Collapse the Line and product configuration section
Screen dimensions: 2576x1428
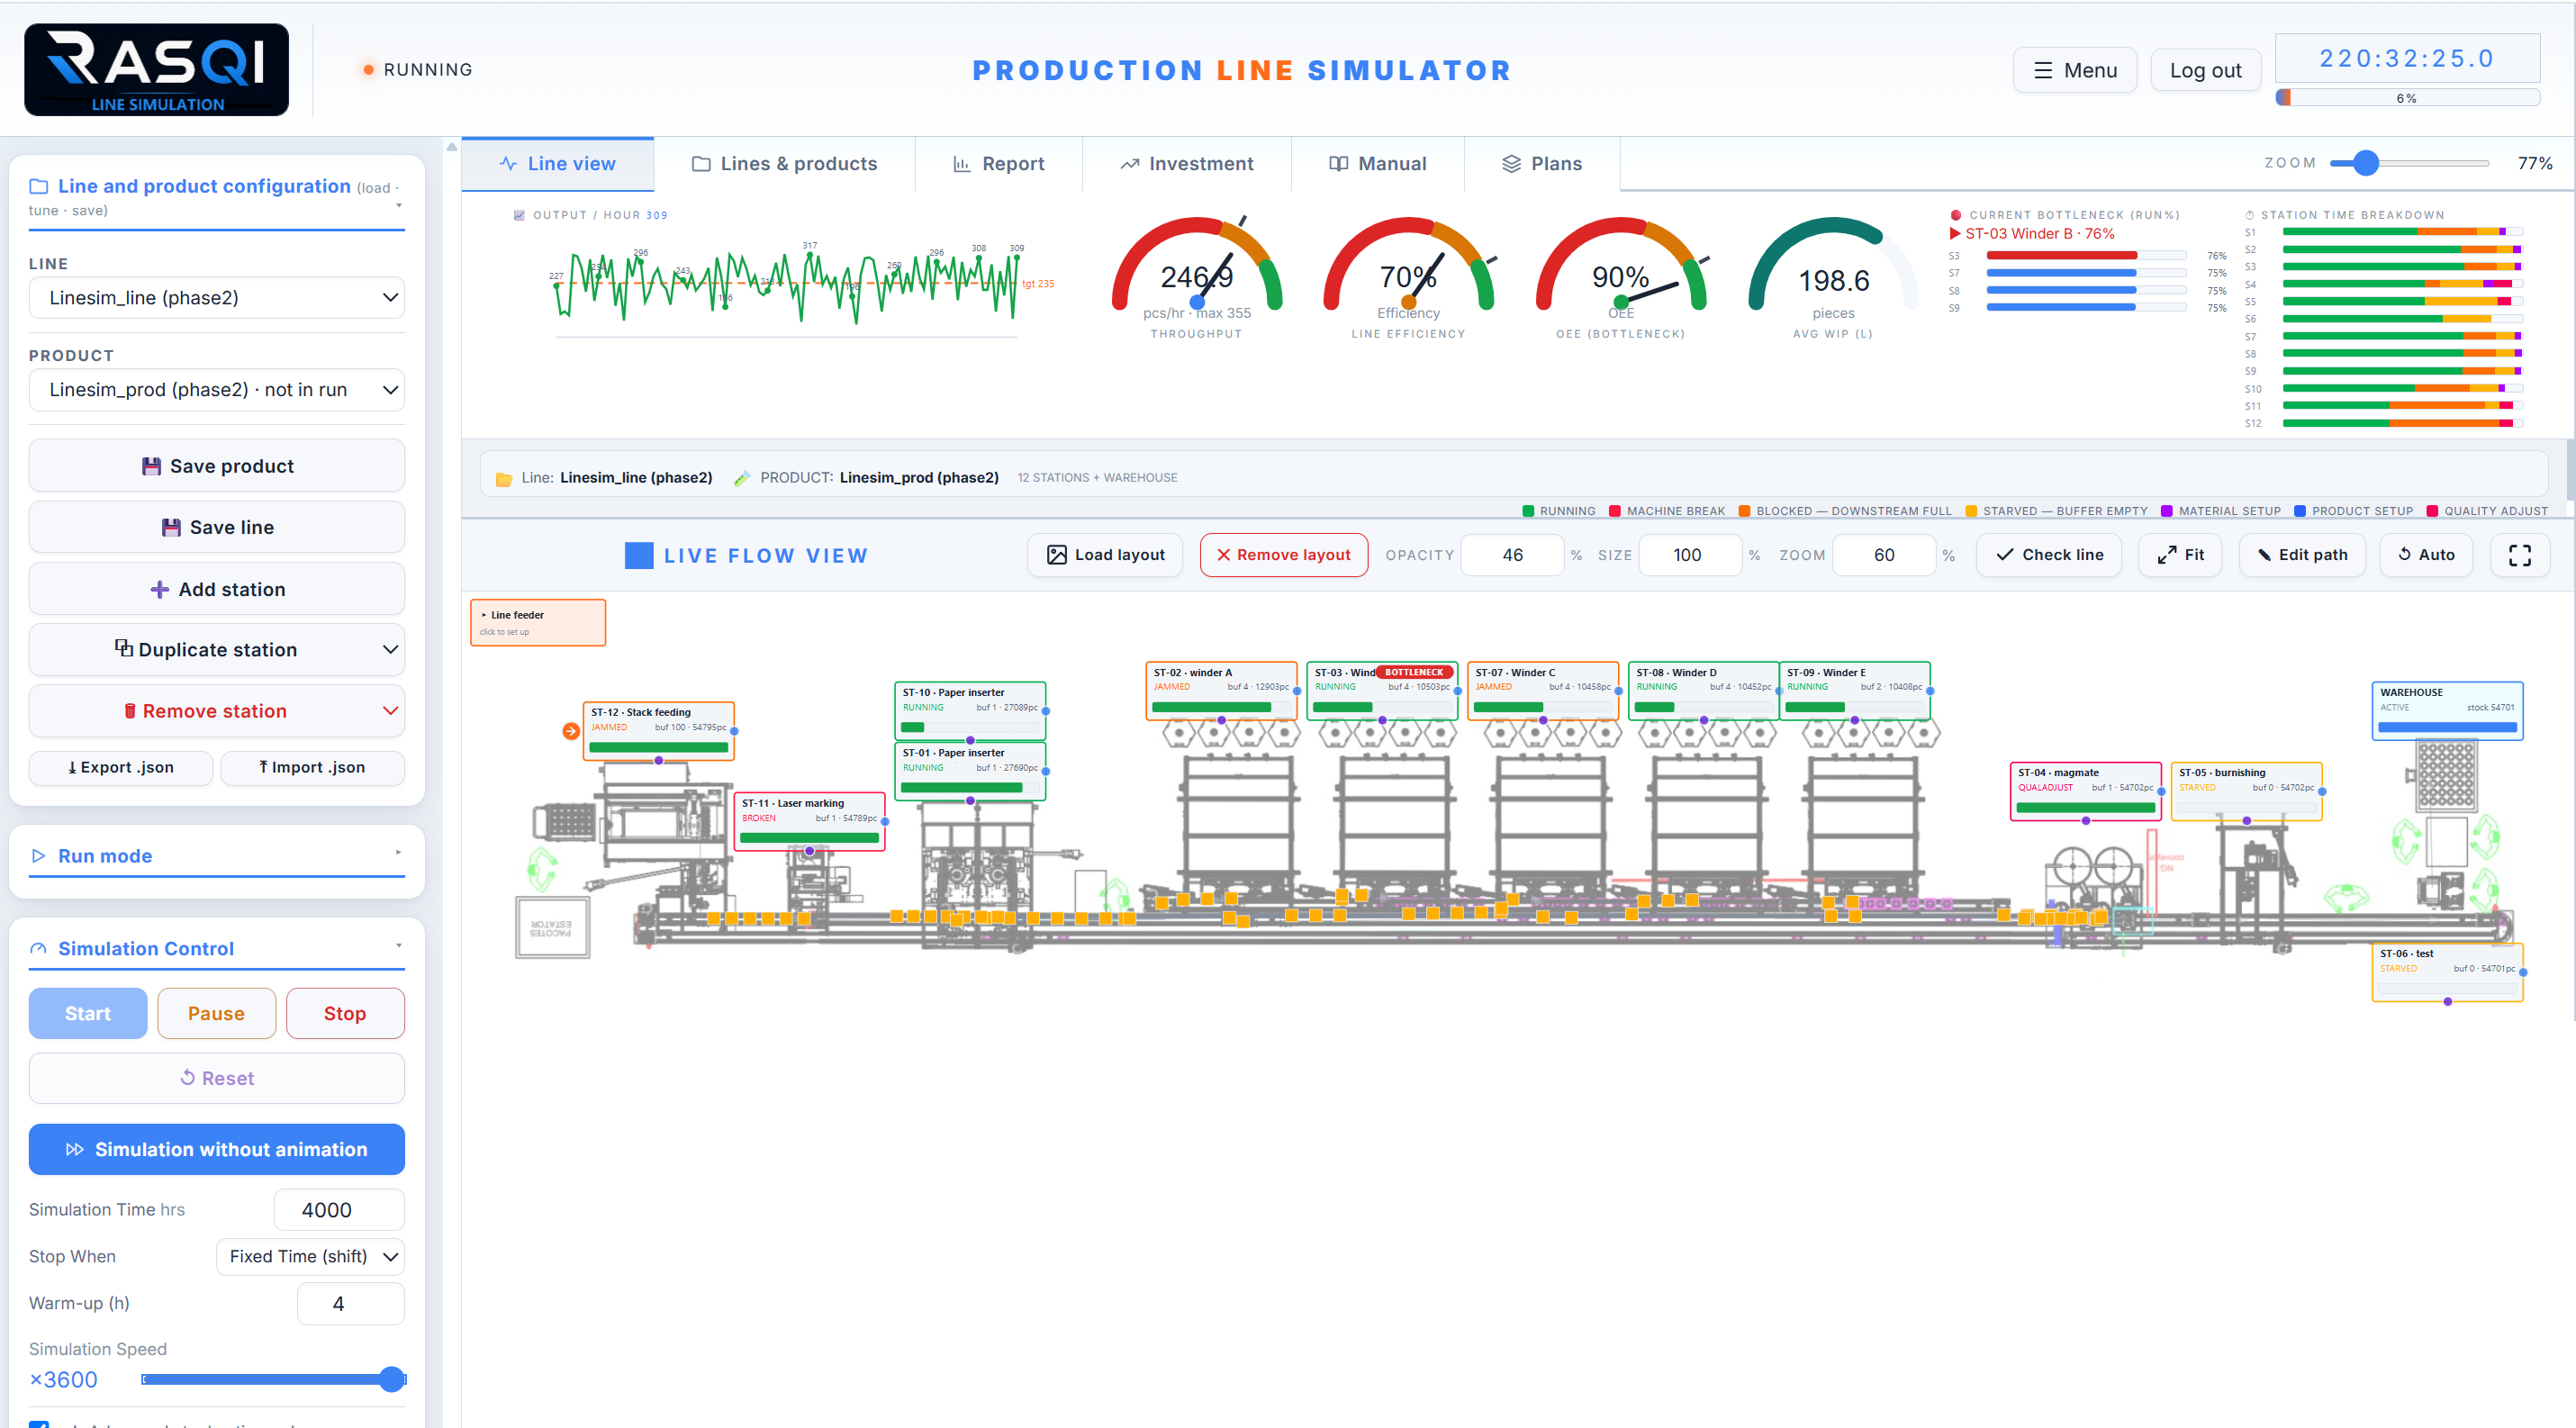[399, 205]
